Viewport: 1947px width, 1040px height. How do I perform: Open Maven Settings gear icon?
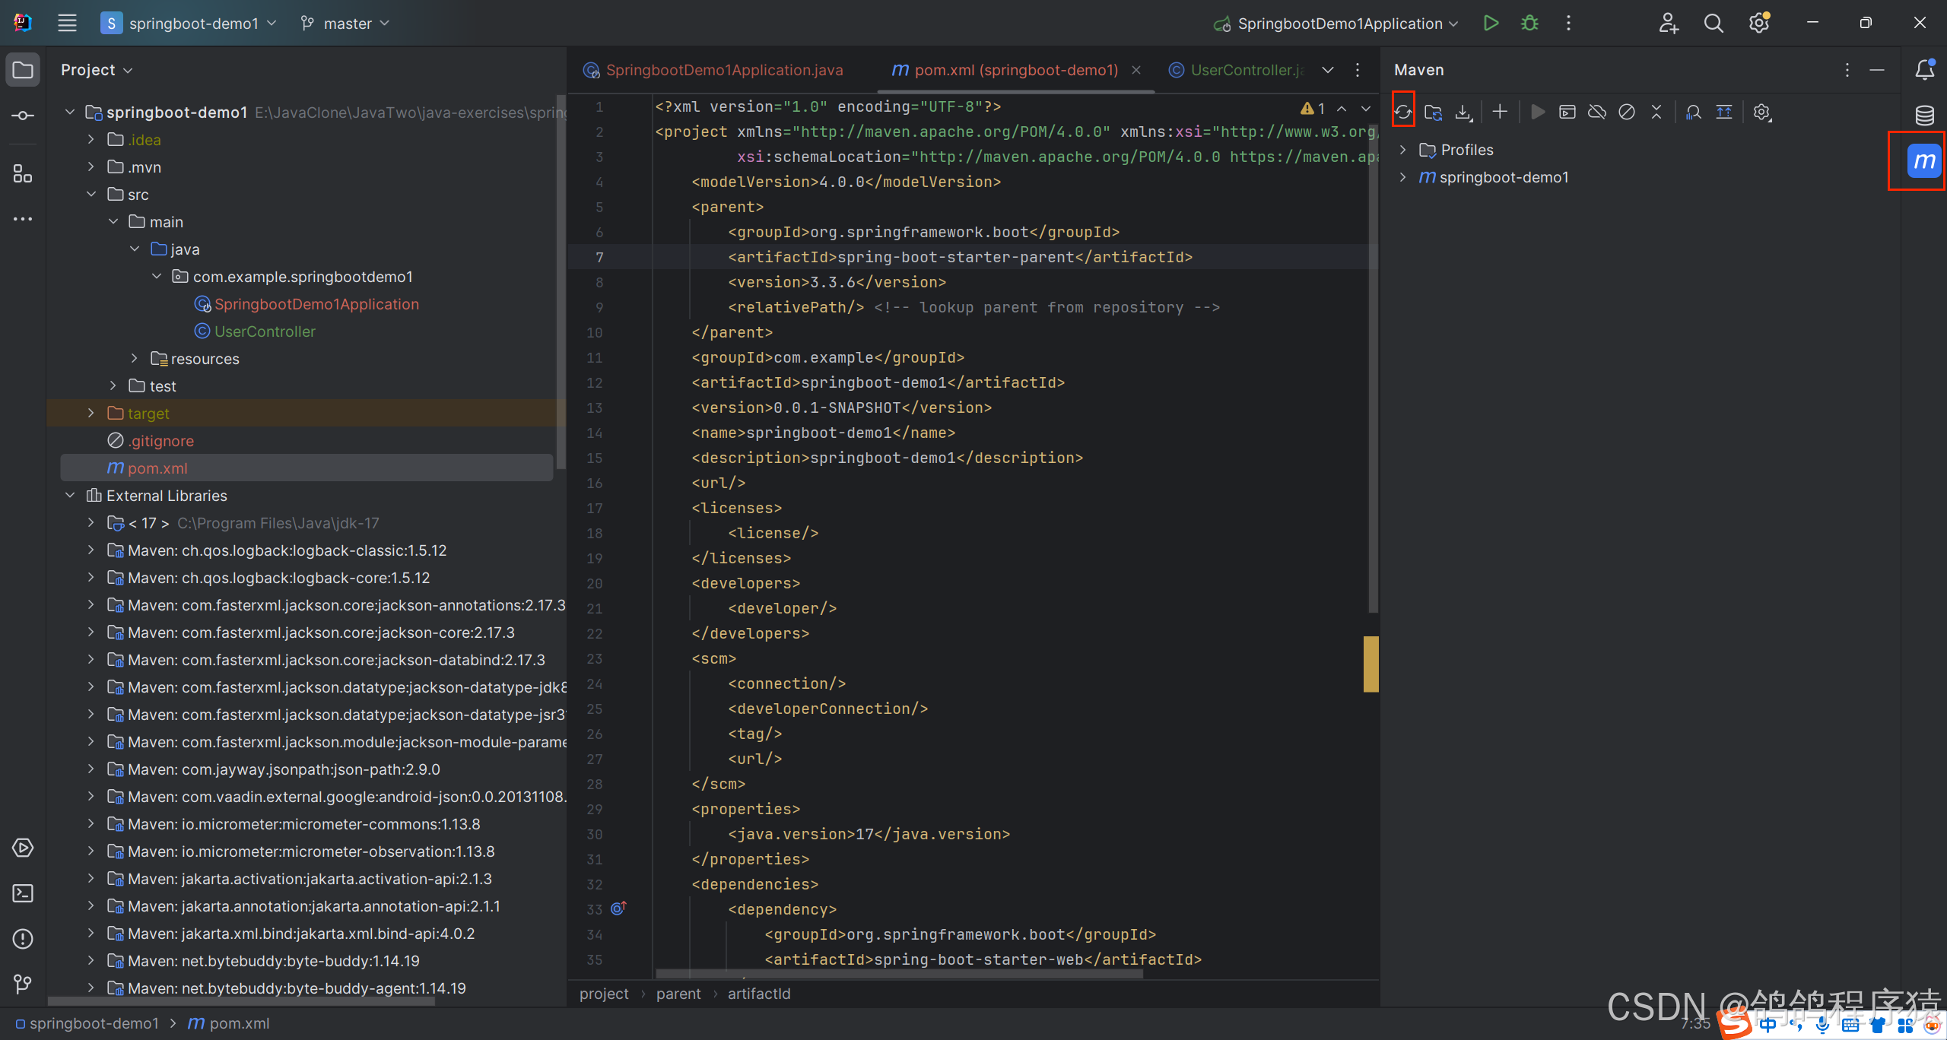[x=1761, y=112]
